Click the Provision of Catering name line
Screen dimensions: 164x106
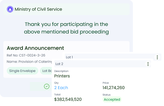[29, 62]
